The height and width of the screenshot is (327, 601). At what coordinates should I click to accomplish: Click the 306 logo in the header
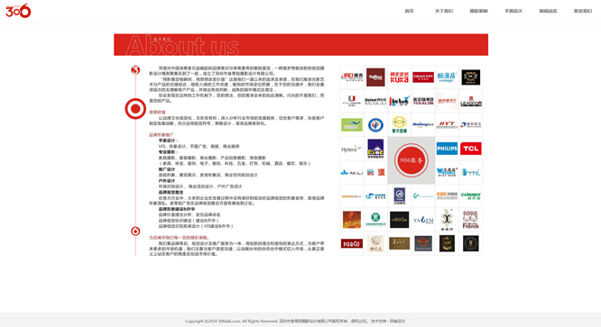18,11
